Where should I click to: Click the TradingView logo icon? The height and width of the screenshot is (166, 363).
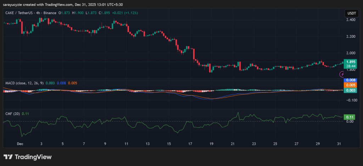coord(9,157)
